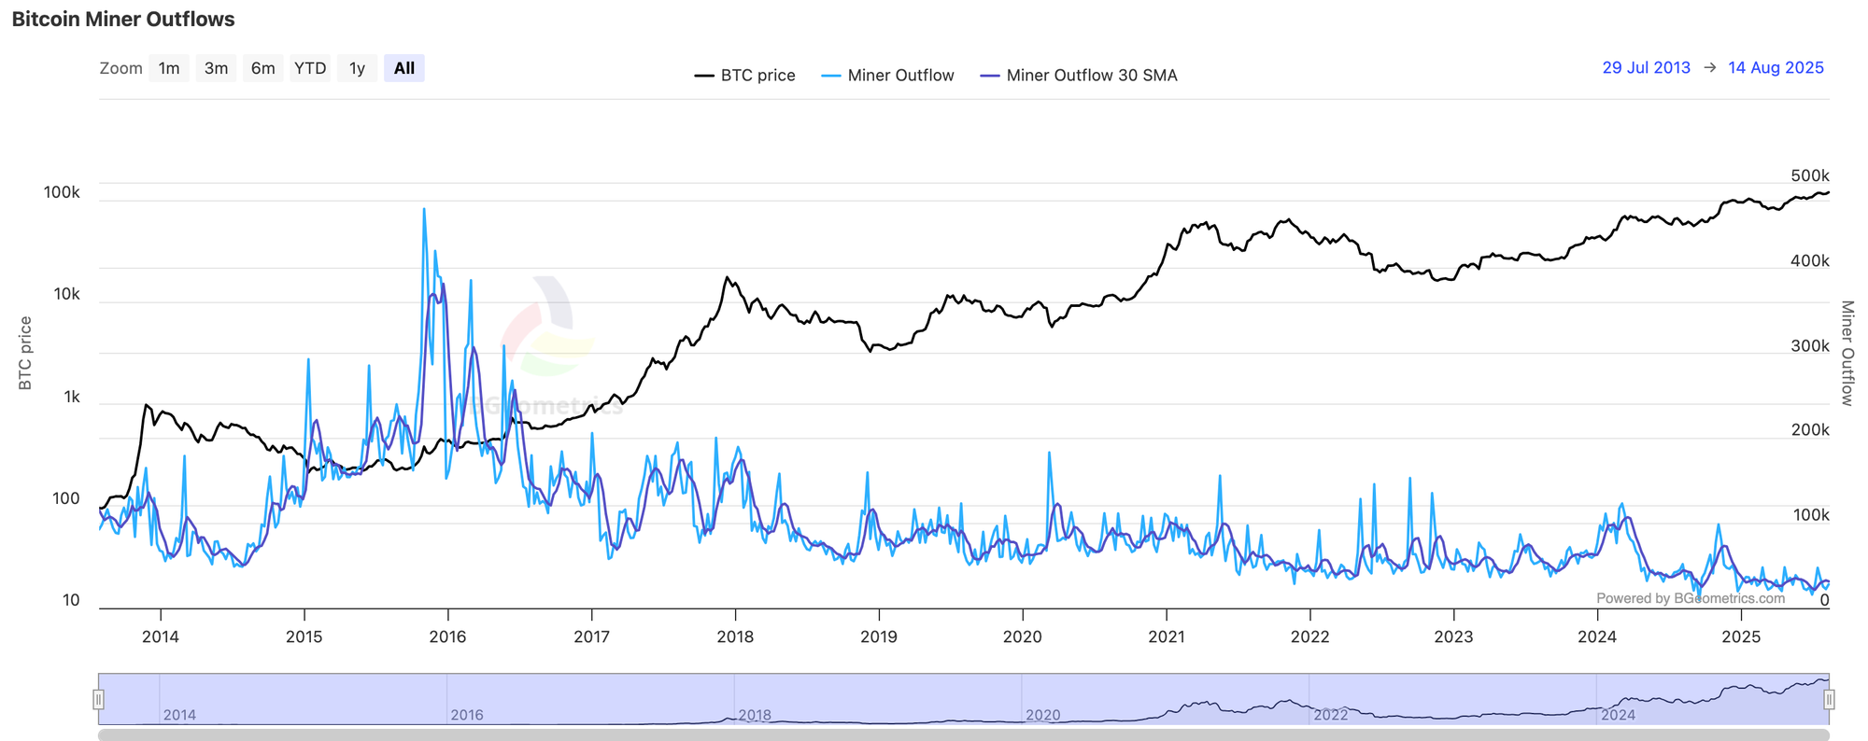Click the horizontal scrollbar under the navigator

962,734
